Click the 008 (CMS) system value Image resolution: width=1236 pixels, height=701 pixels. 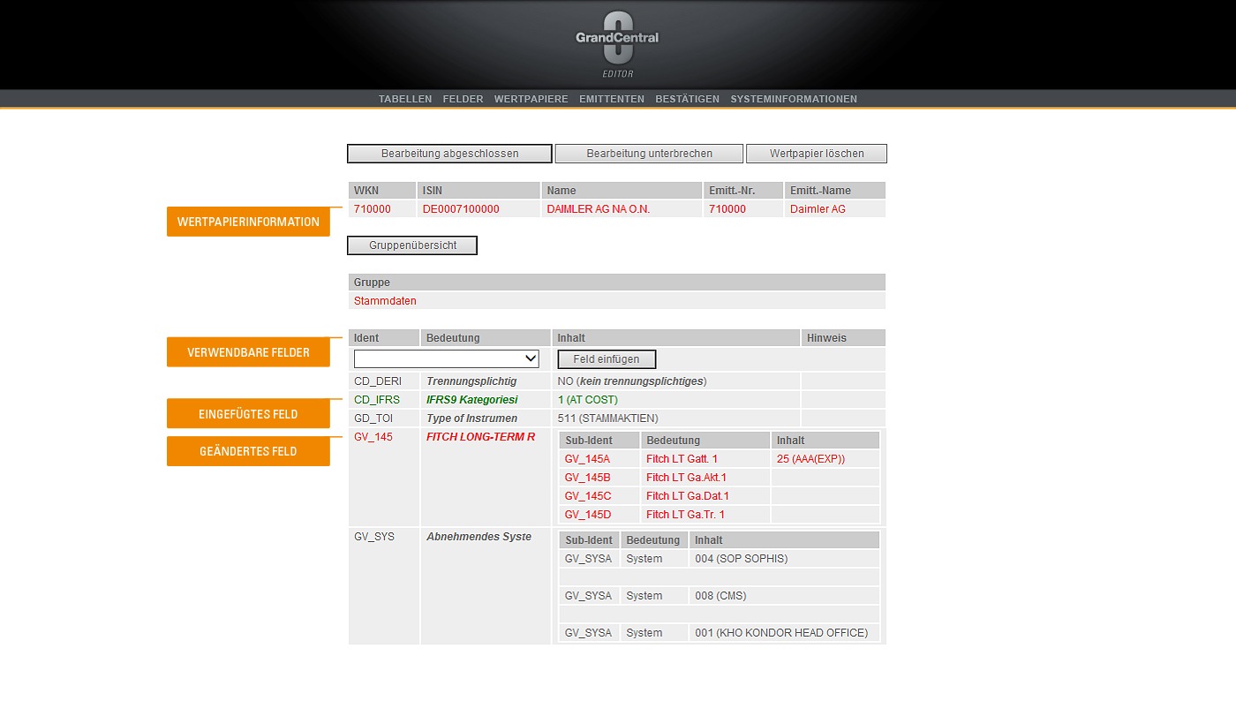click(x=720, y=596)
